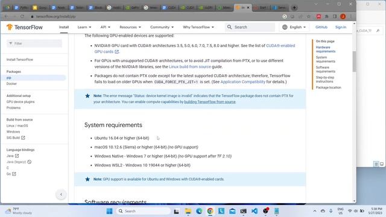Bookmark this page with the star icon
Screen dimensions: 386x217
pos(308,16)
